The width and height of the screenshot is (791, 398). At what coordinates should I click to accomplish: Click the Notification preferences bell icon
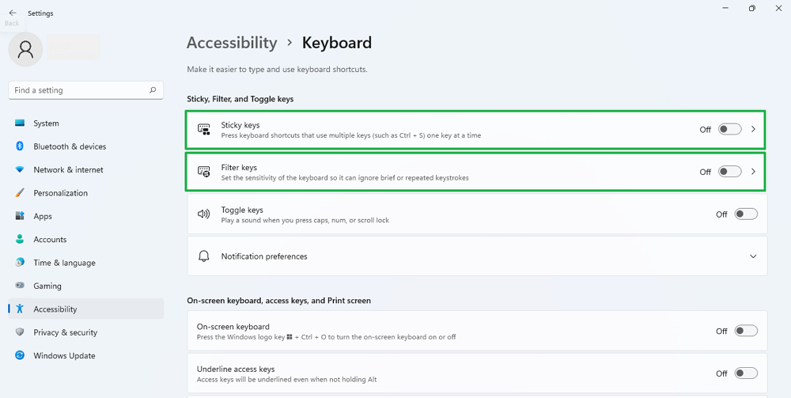[x=204, y=256]
